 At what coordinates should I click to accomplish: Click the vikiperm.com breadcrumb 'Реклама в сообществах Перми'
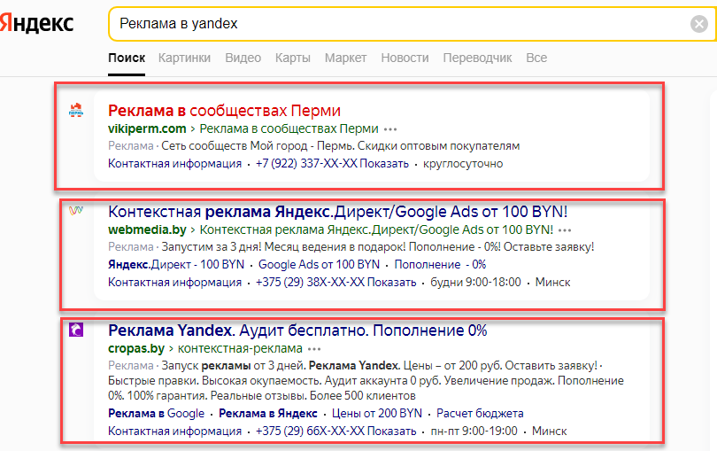(289, 128)
